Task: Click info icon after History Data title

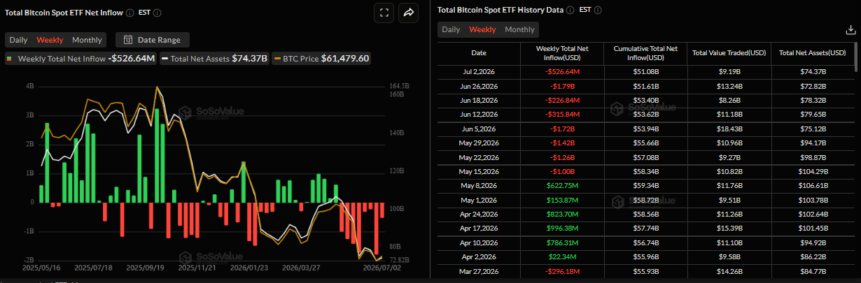Action: (570, 10)
